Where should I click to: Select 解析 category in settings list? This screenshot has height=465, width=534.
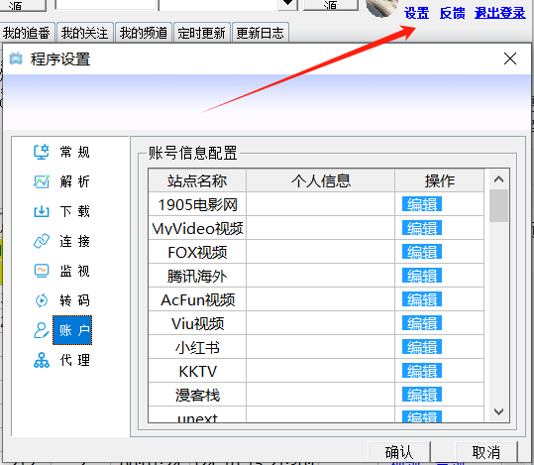[x=75, y=181]
